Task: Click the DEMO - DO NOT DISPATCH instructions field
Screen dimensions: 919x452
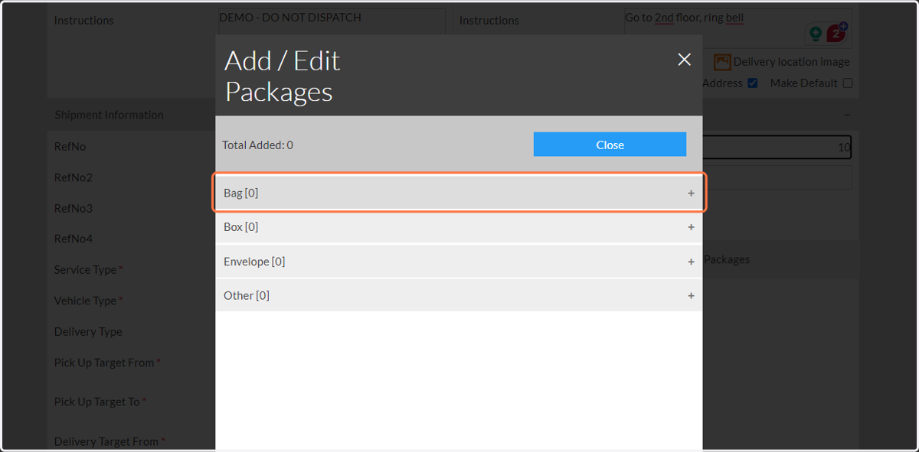Action: pyautogui.click(x=332, y=21)
